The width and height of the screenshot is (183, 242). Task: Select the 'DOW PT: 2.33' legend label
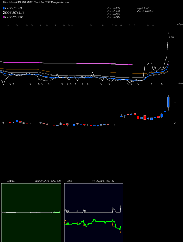[x=14, y=17]
